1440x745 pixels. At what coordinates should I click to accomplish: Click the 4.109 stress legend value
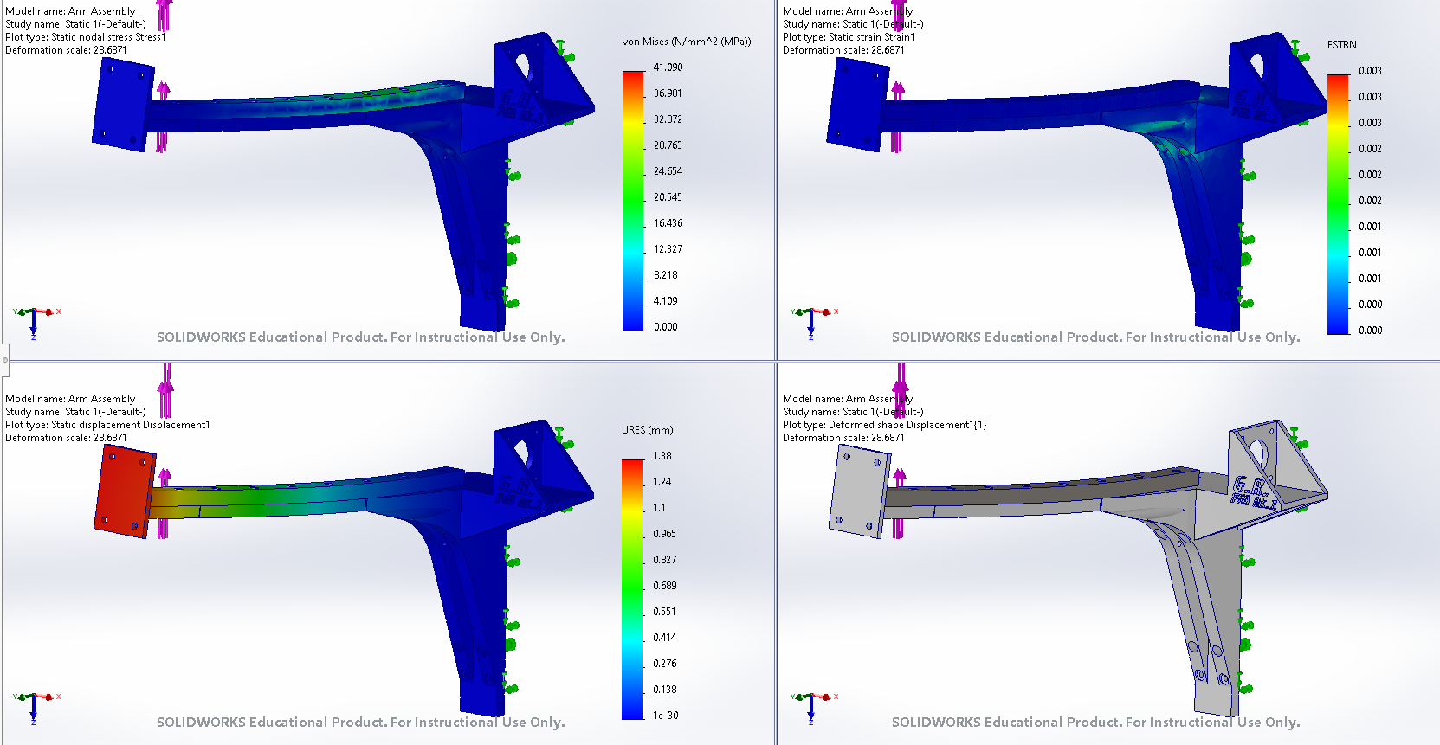pyautogui.click(x=665, y=301)
